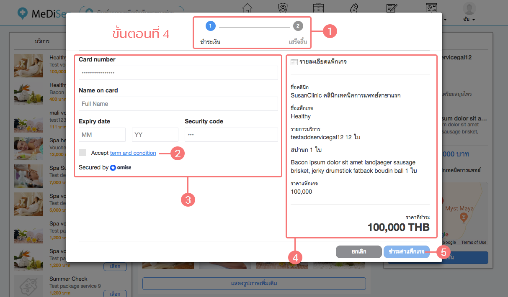This screenshot has height=297, width=508.
Task: Click the Summer Check เลือก button
Action: 115,294
